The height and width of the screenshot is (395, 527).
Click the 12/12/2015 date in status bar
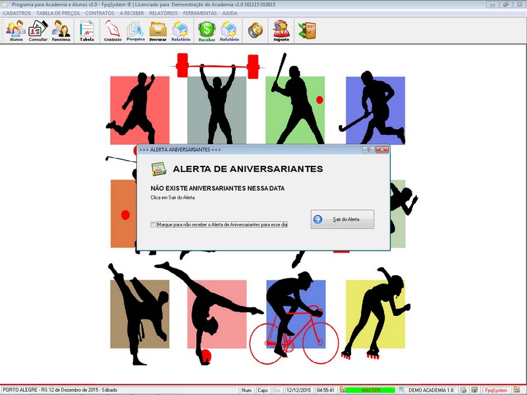click(x=299, y=390)
